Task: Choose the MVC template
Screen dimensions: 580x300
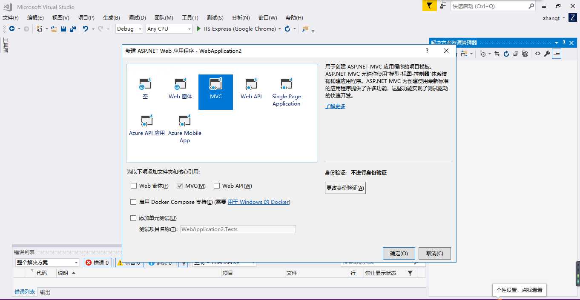Action: point(215,92)
